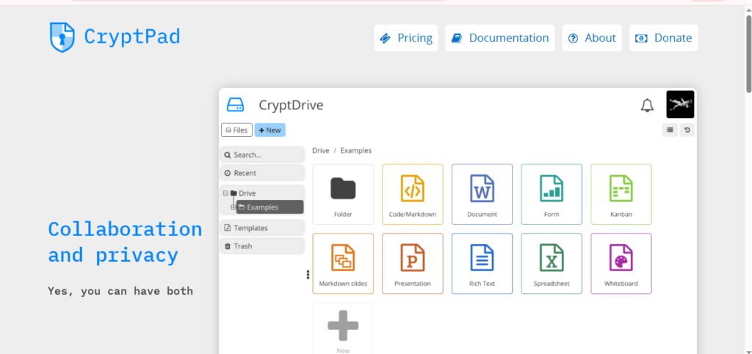Open the Form tile
The image size is (752, 354).
(x=552, y=194)
